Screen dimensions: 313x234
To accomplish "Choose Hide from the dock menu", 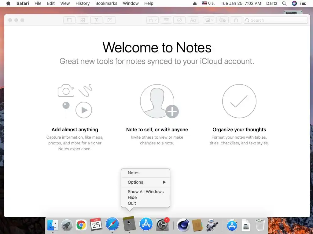I will 145,197.
